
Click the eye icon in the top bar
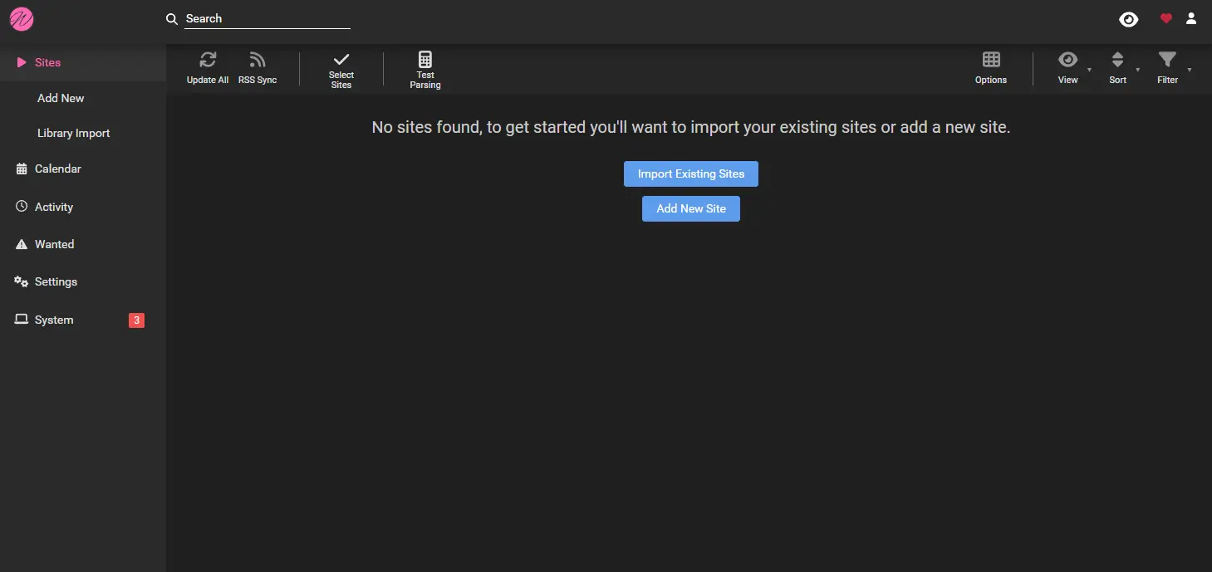click(x=1128, y=17)
